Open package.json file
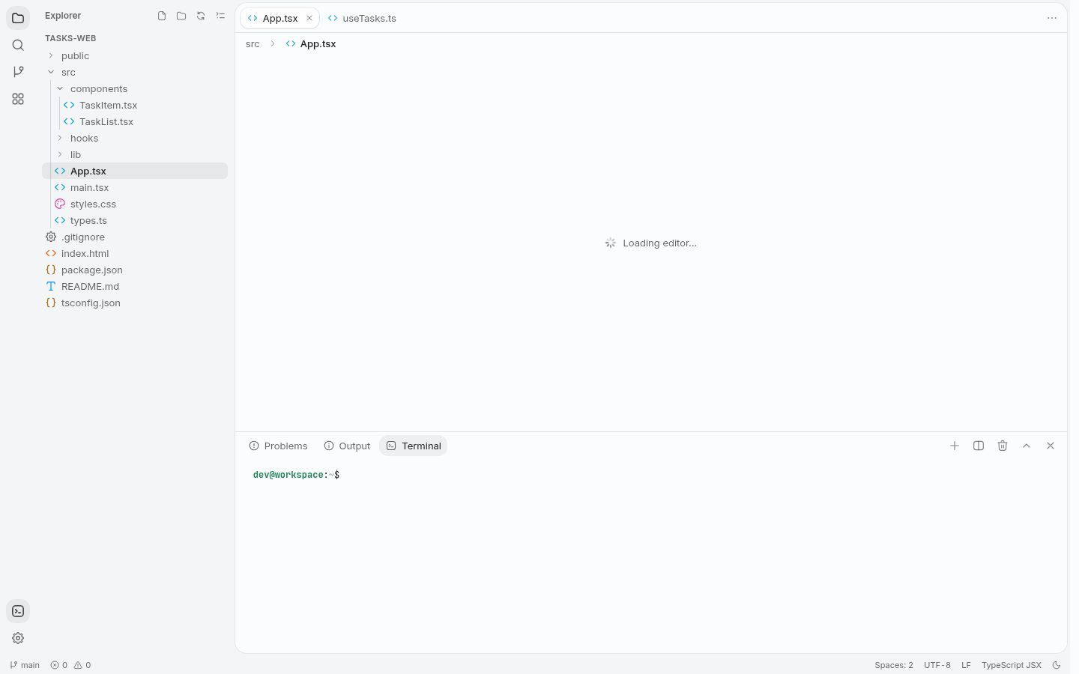The image size is (1079, 674). (135, 270)
